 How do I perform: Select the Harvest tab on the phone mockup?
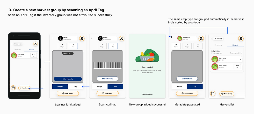click(x=31, y=50)
